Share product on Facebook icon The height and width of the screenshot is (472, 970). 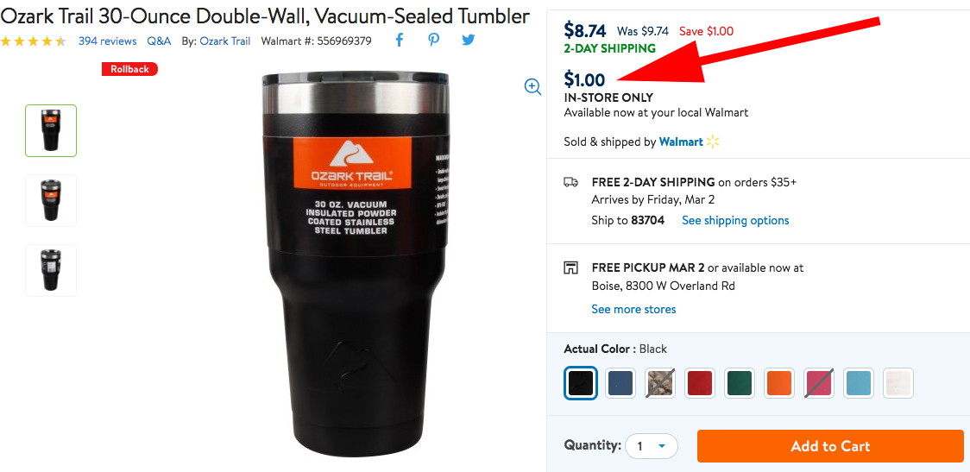[399, 40]
